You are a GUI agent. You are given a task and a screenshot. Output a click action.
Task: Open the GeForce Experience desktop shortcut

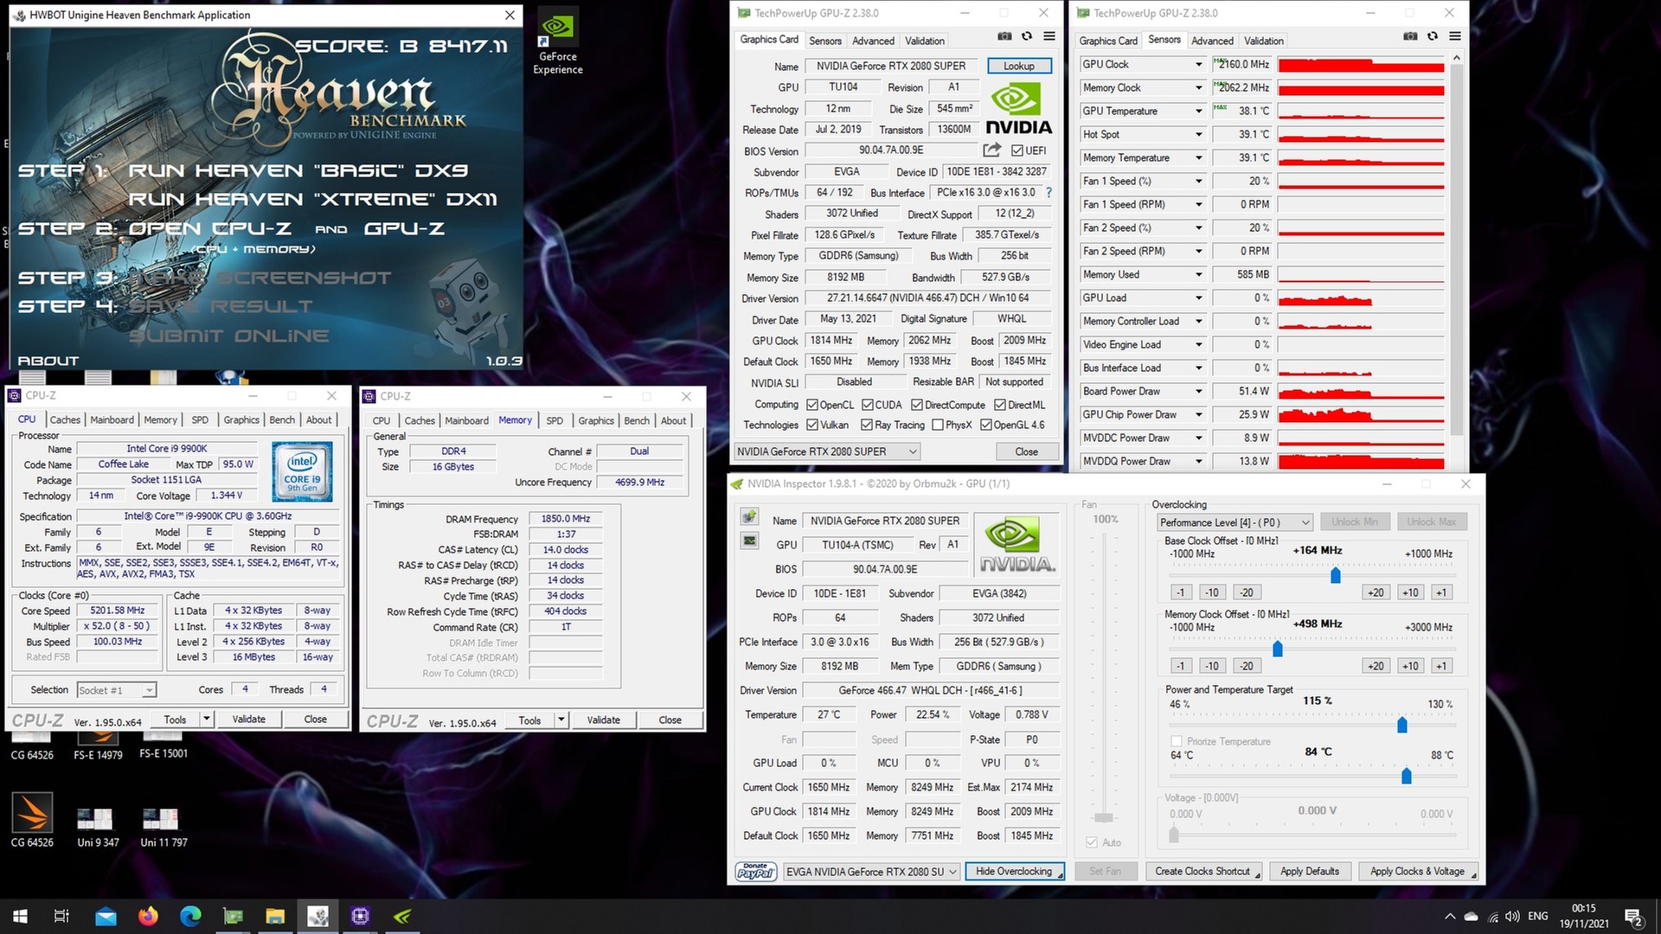558,42
